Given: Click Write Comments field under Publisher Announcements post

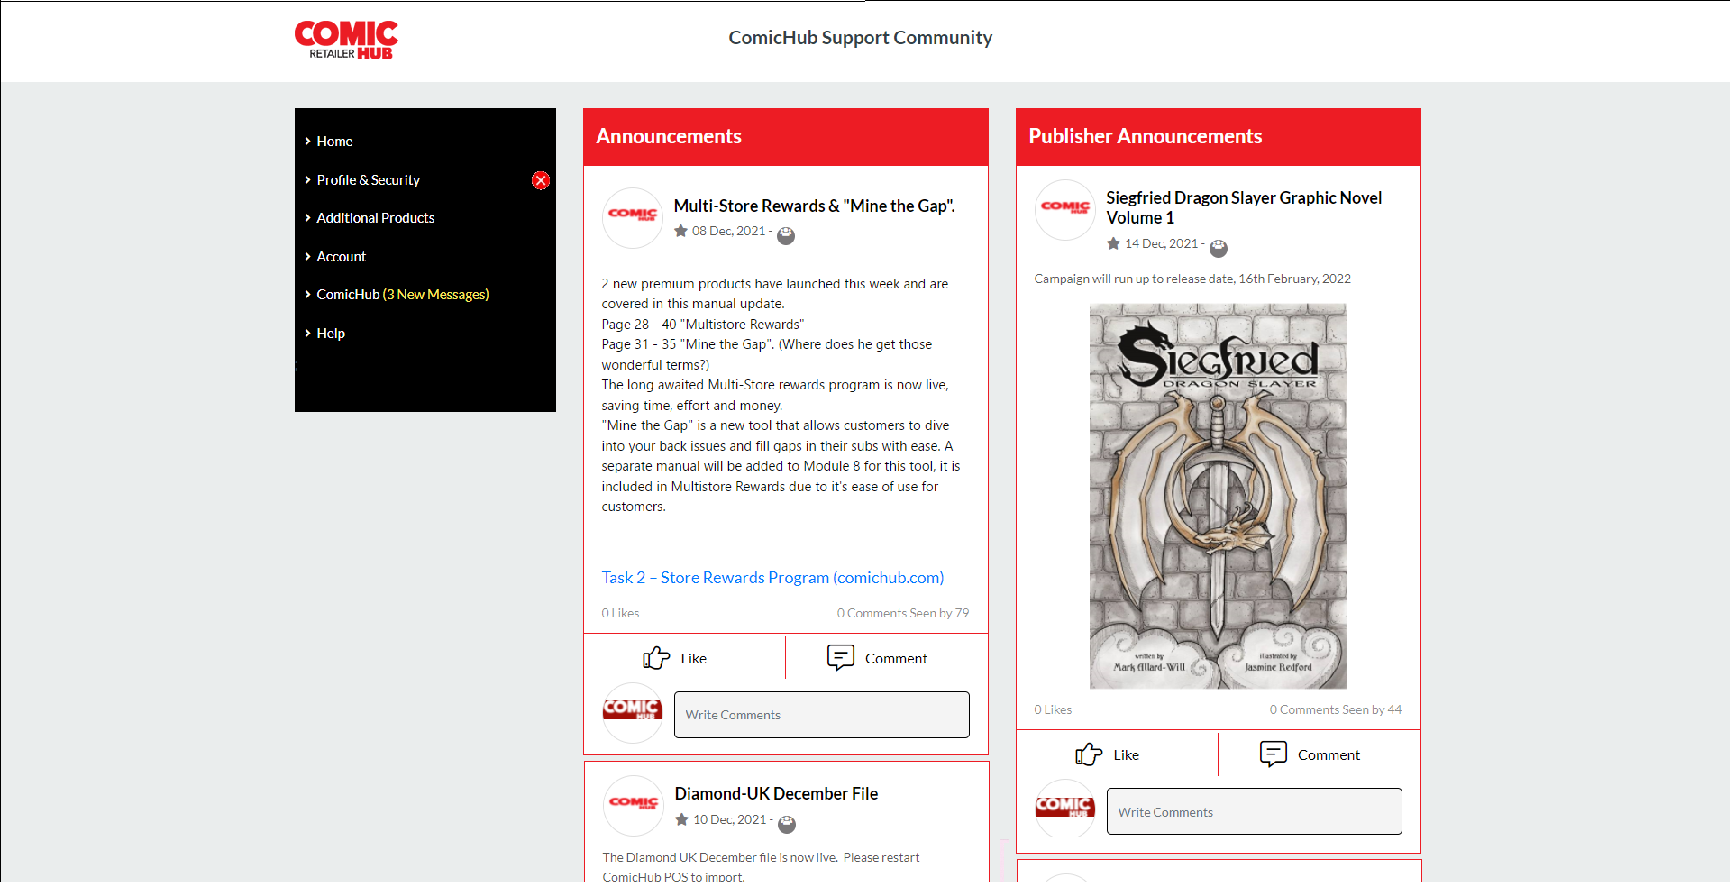Looking at the screenshot, I should tap(1254, 811).
